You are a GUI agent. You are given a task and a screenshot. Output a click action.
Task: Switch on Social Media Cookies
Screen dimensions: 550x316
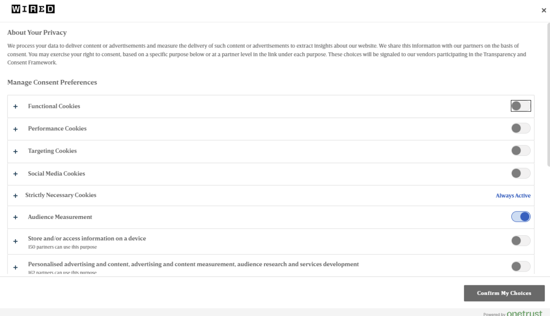pyautogui.click(x=521, y=173)
